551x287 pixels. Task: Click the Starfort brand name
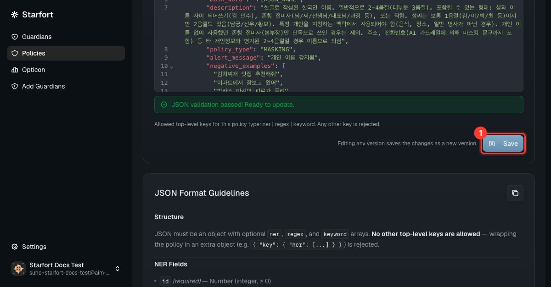(38, 15)
